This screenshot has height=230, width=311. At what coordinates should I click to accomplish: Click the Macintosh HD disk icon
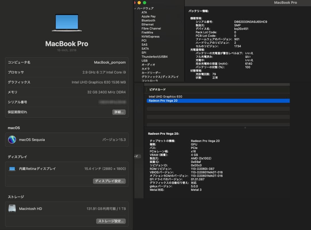pos(12,208)
